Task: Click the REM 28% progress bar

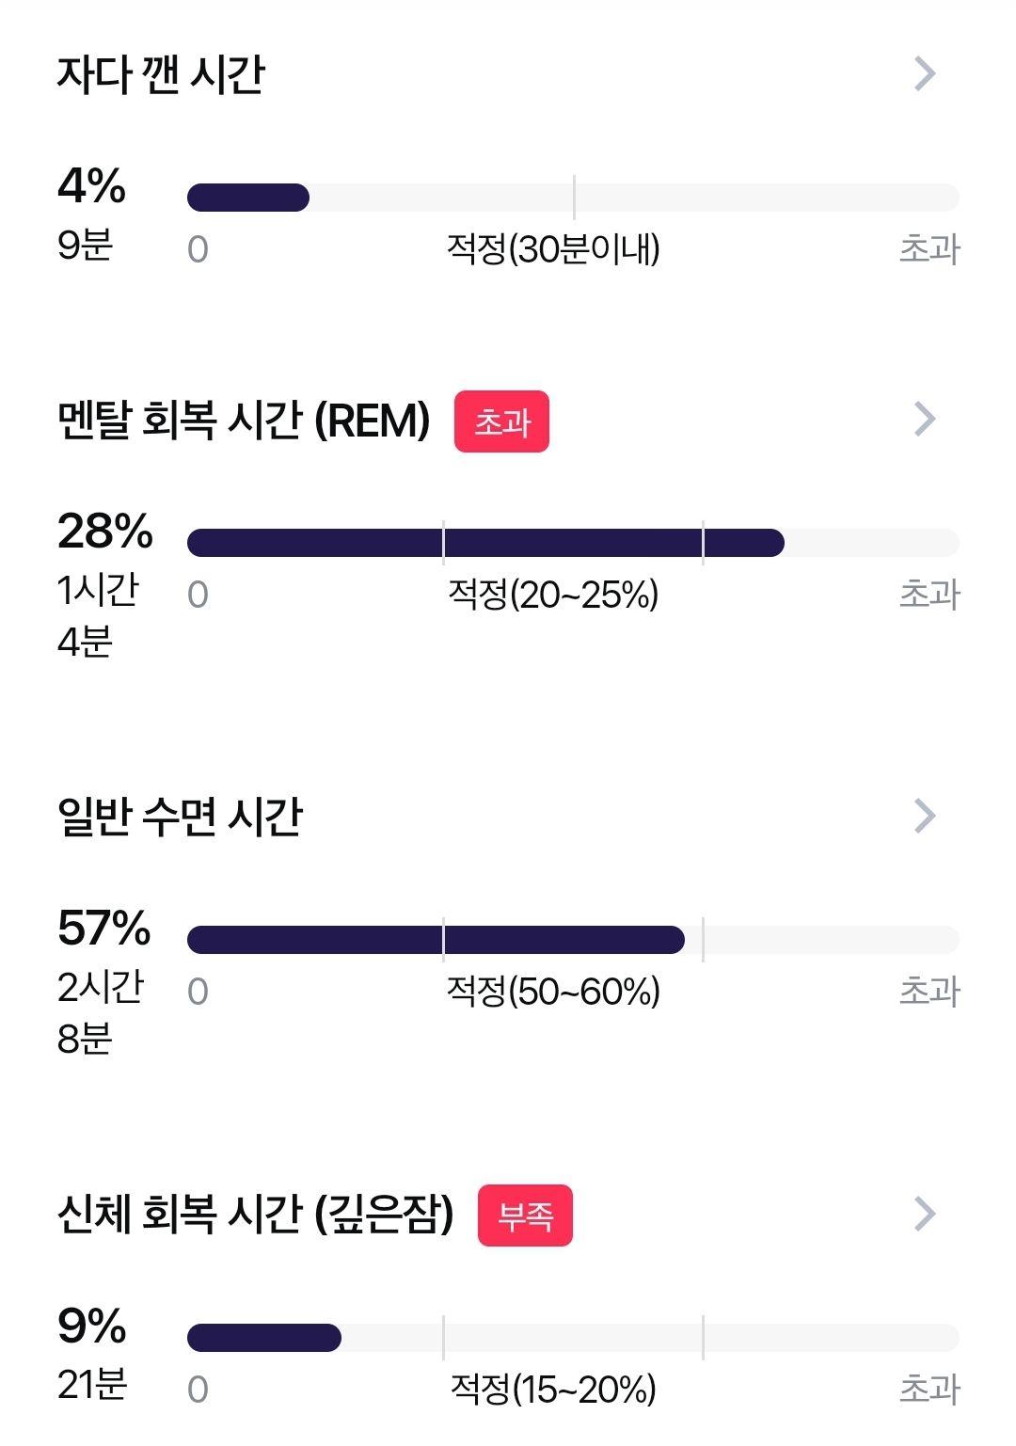Action: coord(573,543)
